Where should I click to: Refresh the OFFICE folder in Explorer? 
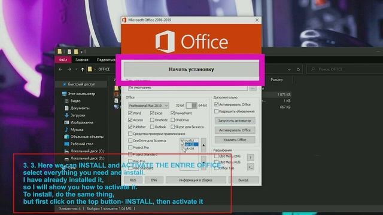[298, 69]
